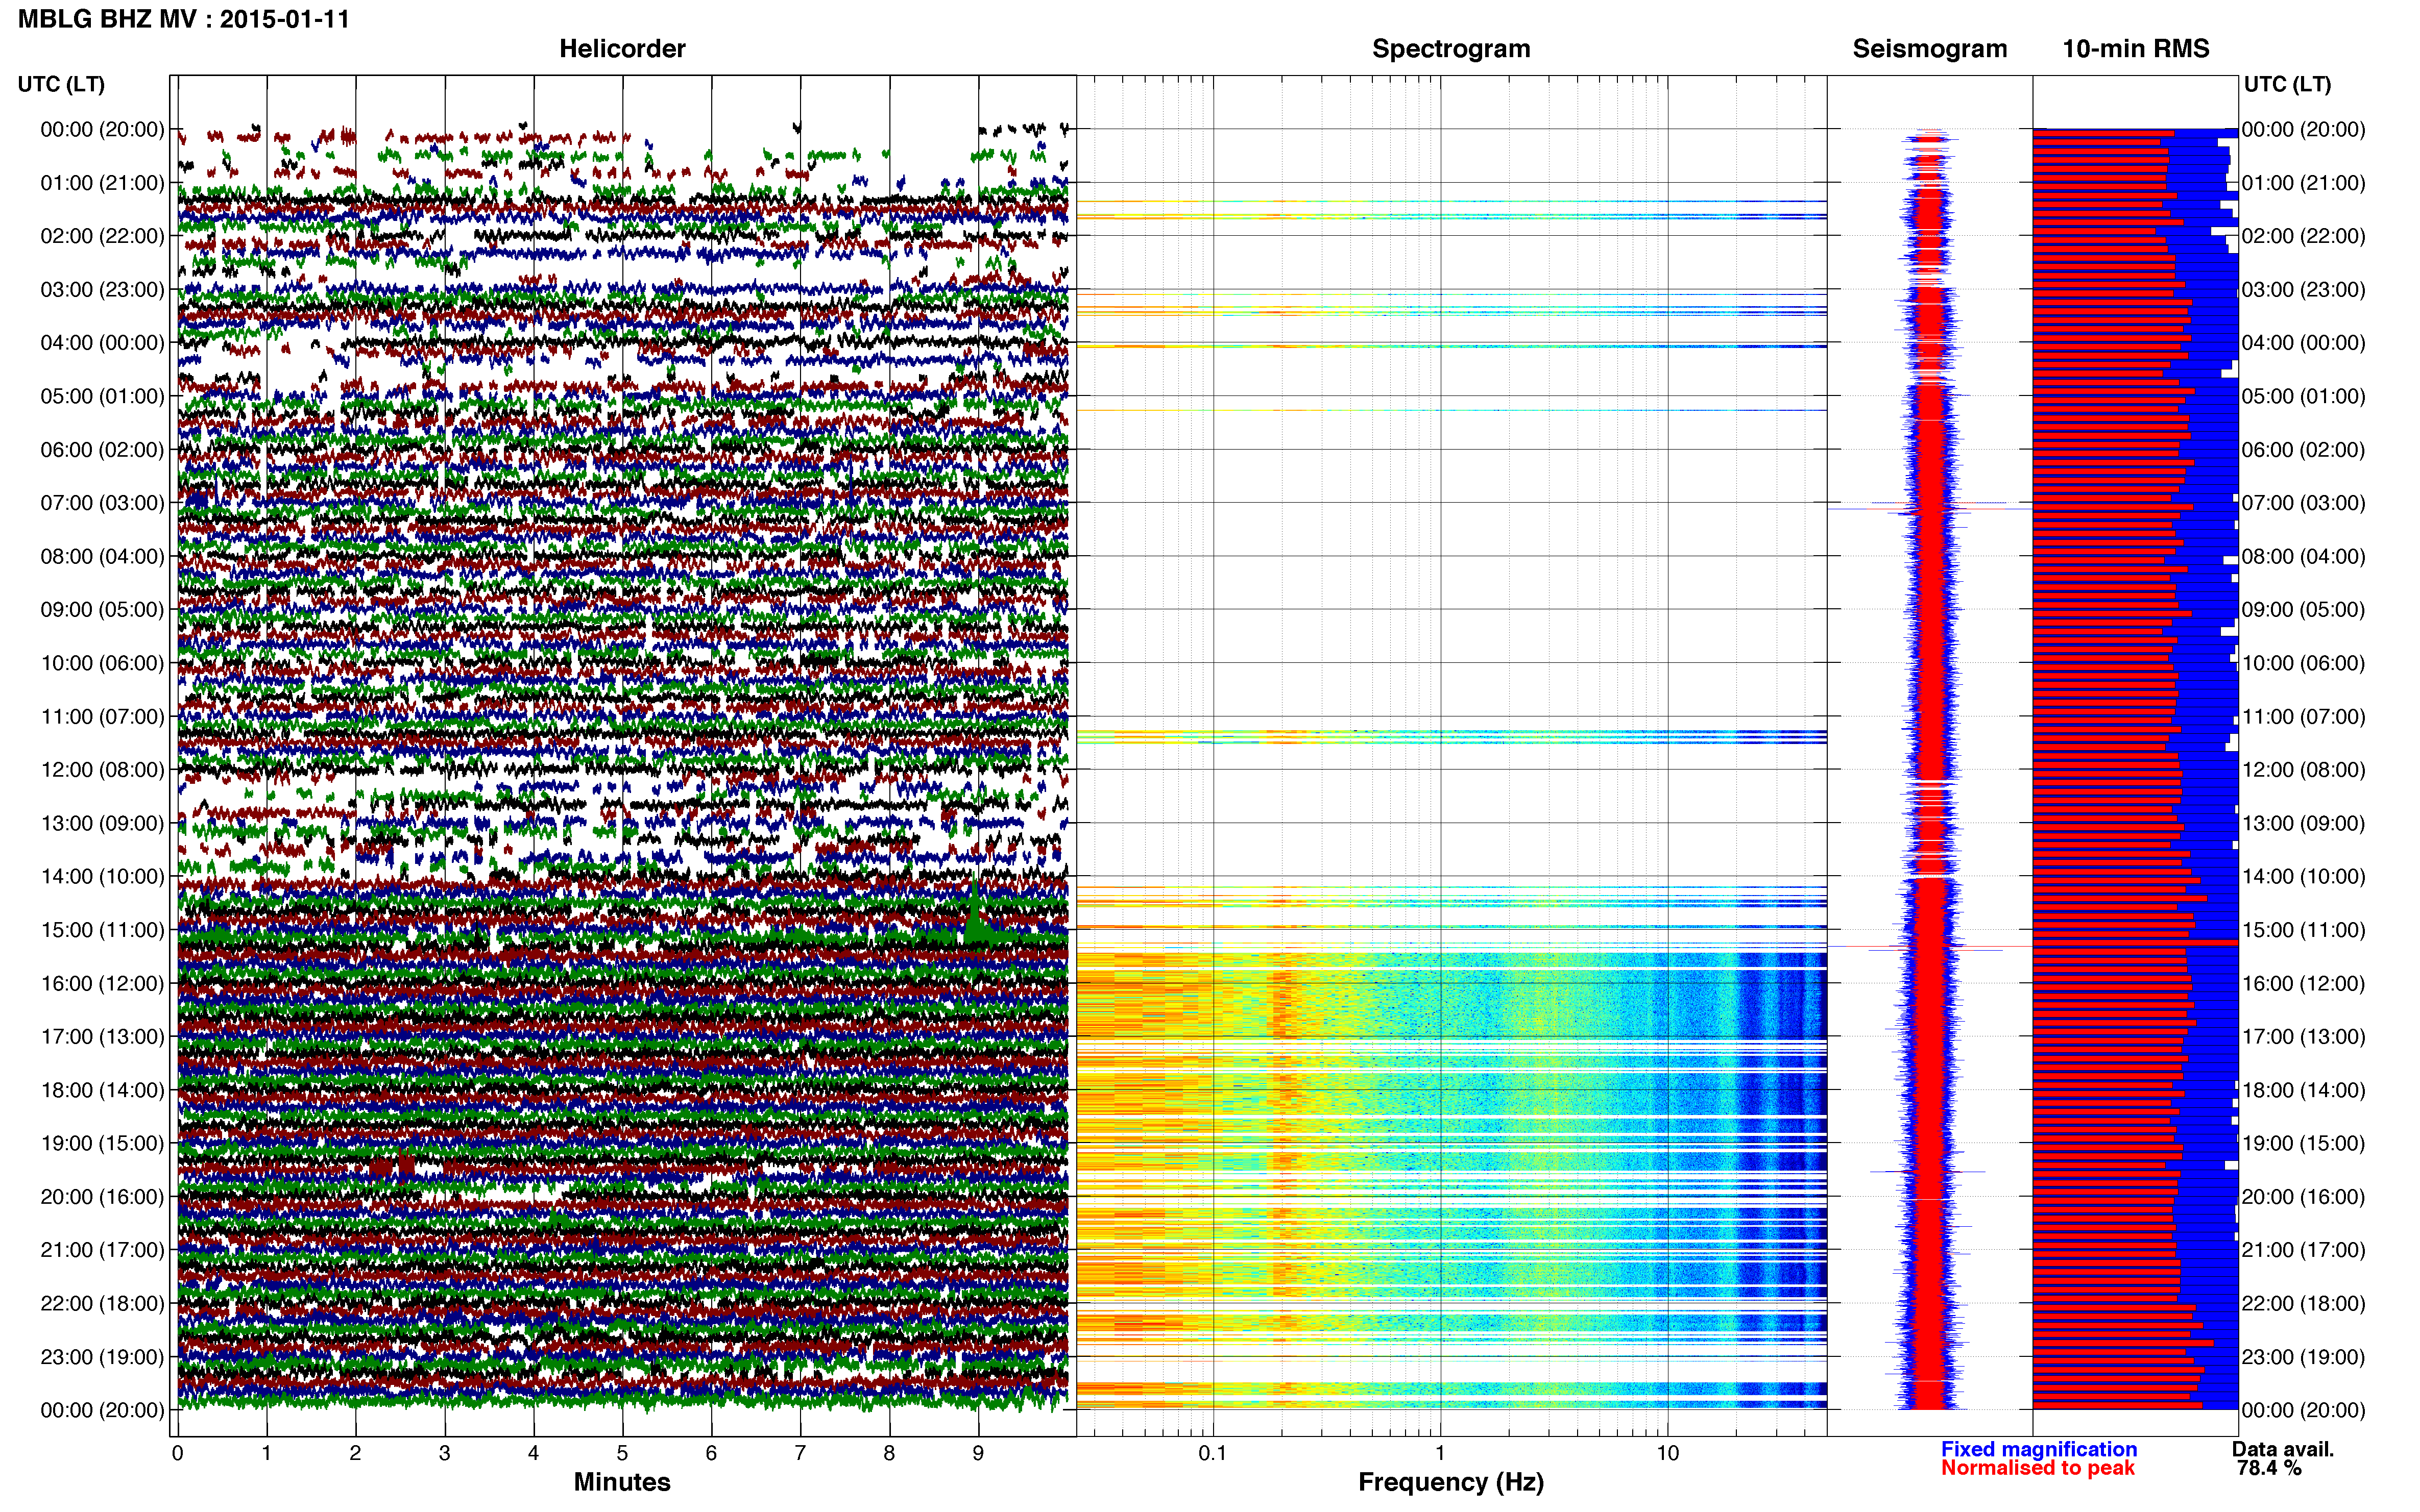
Task: Click the helicorder minute tick '7'
Action: click(801, 1453)
